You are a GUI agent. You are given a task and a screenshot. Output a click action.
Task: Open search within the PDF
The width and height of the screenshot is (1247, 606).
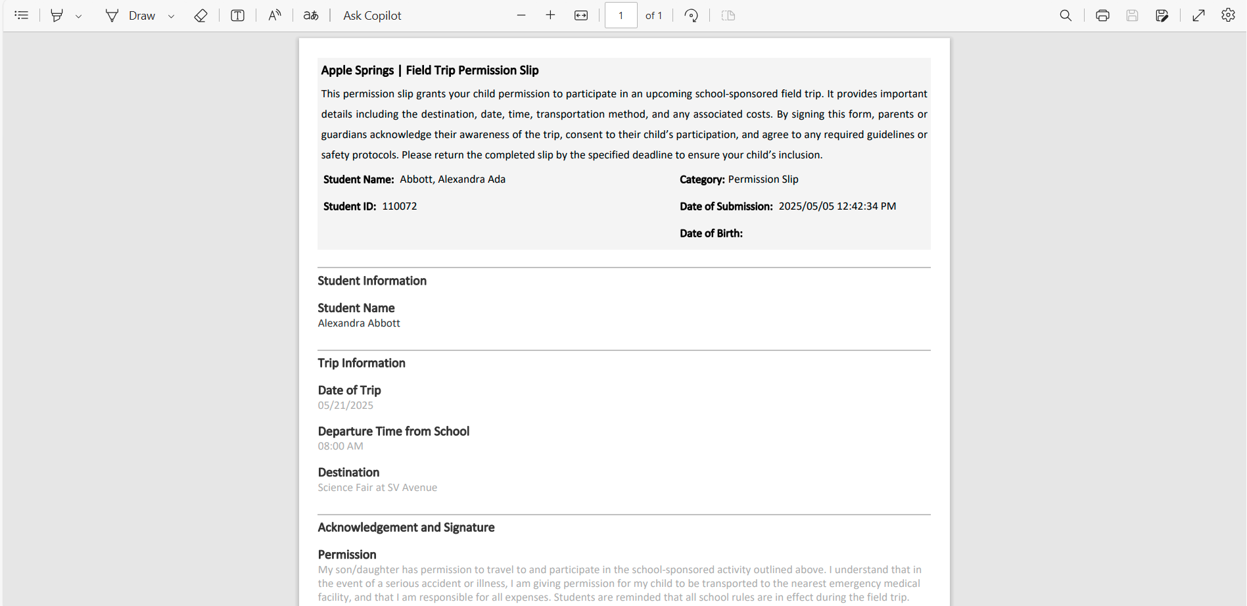[x=1066, y=15]
